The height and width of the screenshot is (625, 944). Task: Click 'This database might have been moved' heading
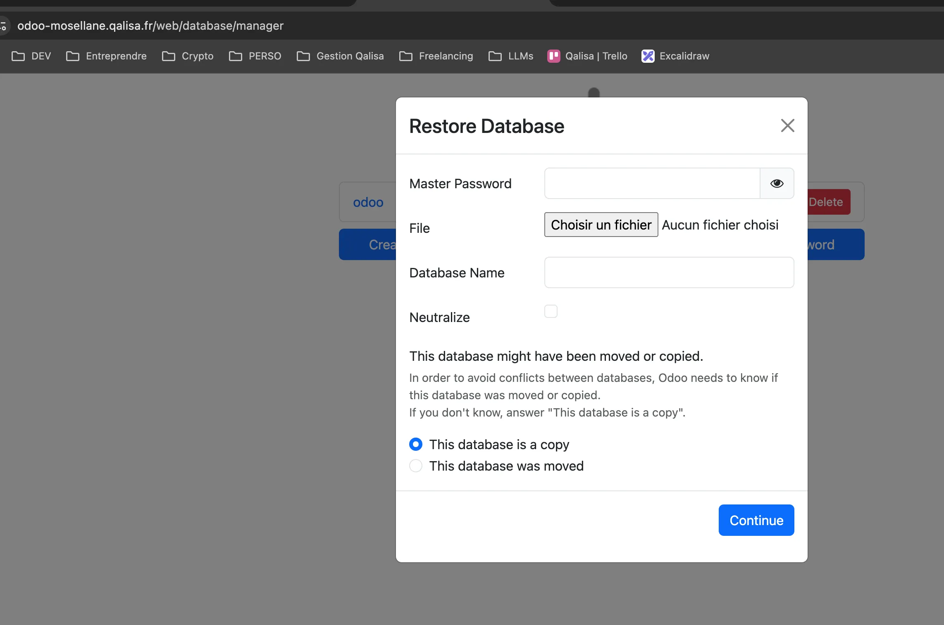[556, 356]
